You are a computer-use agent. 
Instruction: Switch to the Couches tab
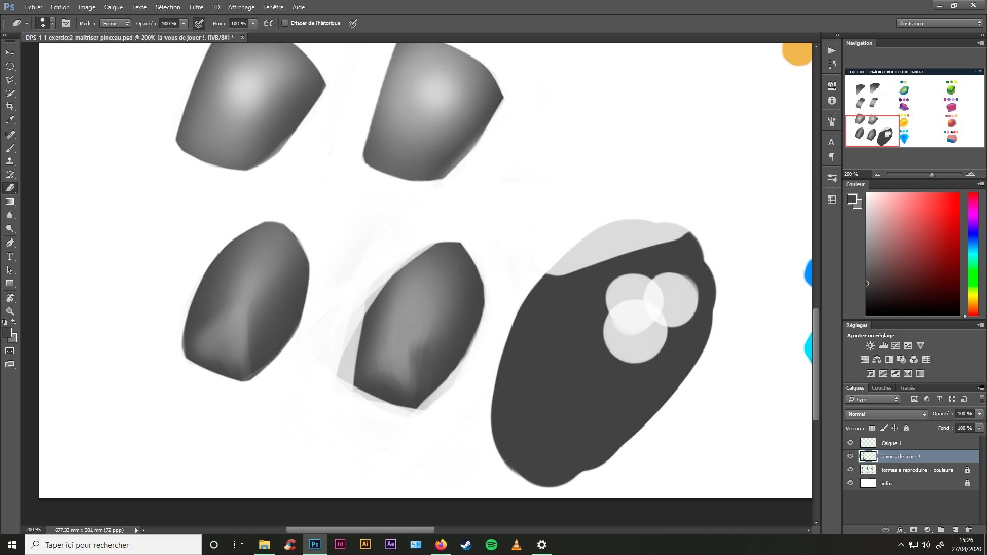[x=881, y=388]
